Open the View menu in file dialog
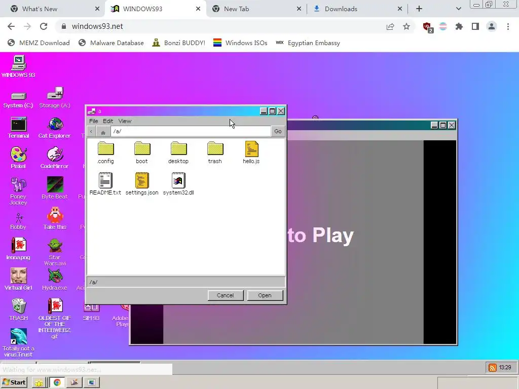The width and height of the screenshot is (519, 389). tap(125, 121)
